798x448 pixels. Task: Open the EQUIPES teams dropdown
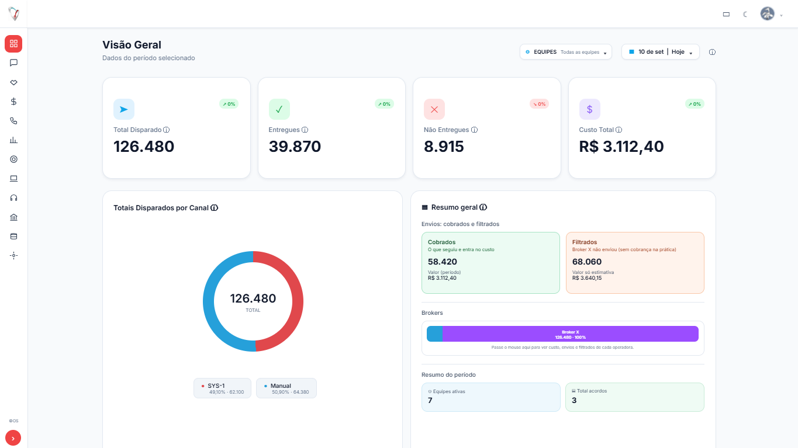pyautogui.click(x=566, y=52)
